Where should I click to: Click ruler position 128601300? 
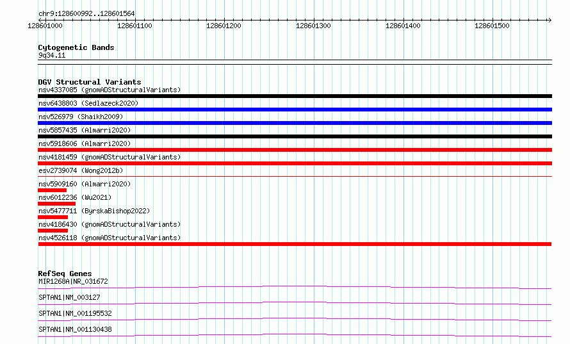313,26
